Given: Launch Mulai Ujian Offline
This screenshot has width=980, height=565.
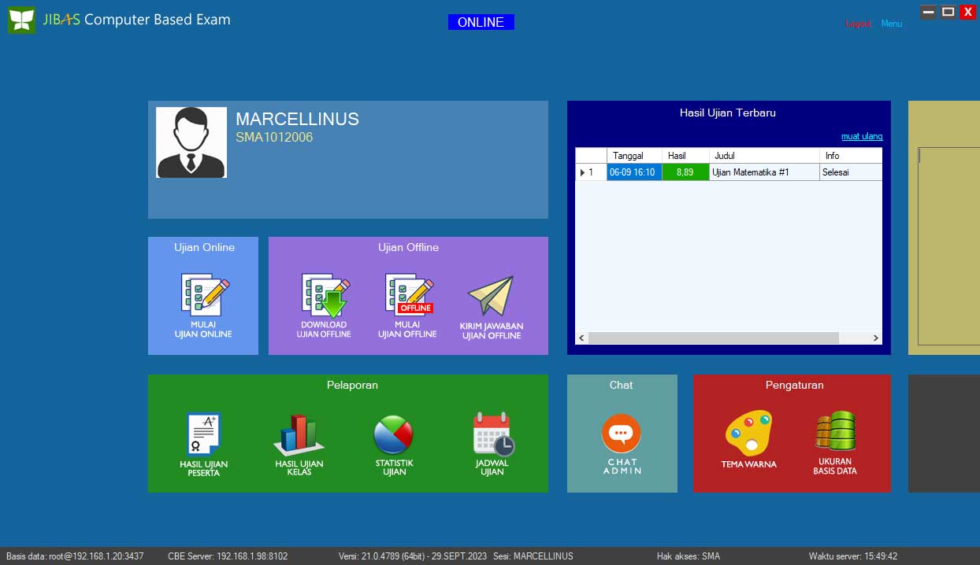Looking at the screenshot, I should pyautogui.click(x=407, y=305).
